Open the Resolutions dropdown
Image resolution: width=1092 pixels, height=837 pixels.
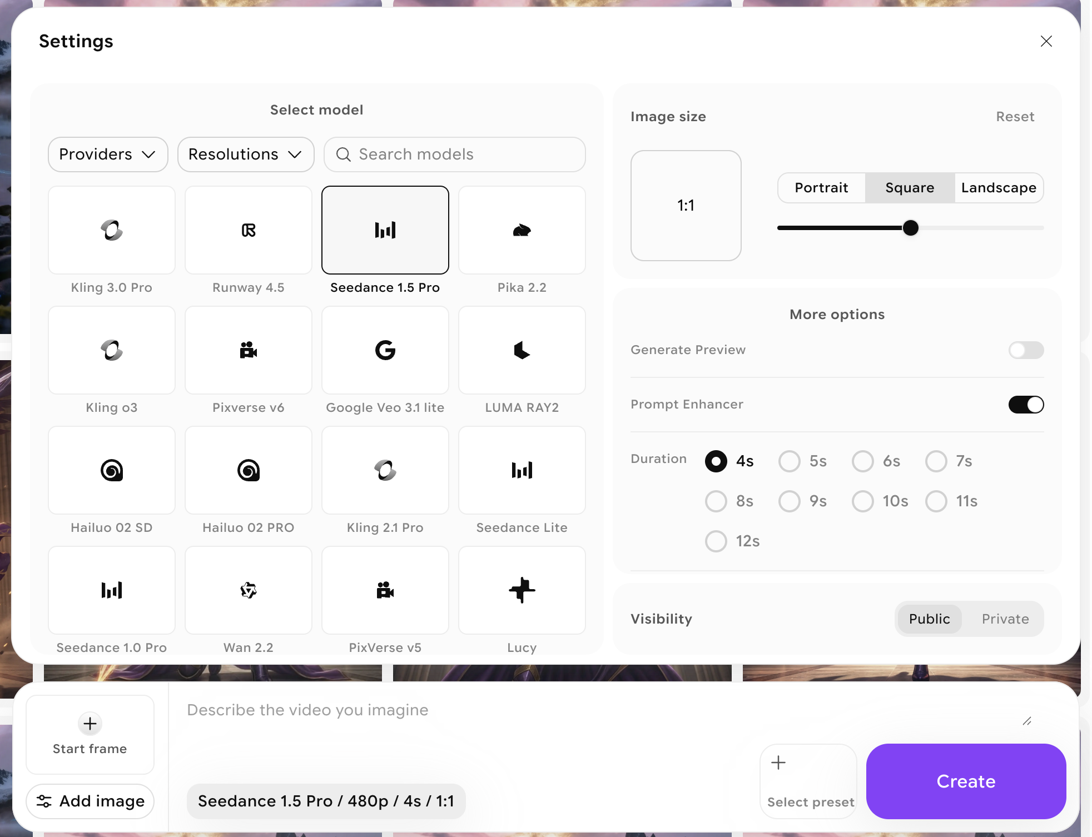246,155
